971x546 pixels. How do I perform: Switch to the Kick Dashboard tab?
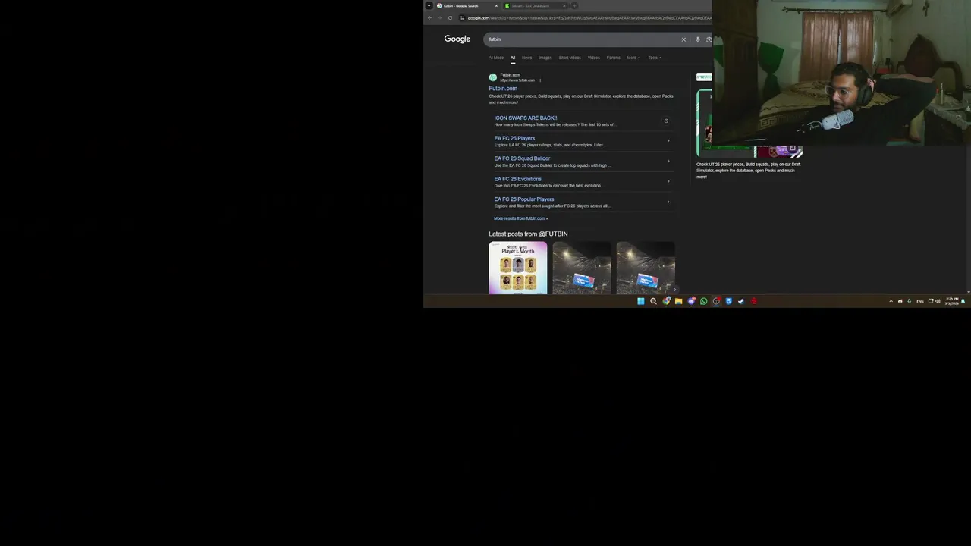pyautogui.click(x=535, y=5)
